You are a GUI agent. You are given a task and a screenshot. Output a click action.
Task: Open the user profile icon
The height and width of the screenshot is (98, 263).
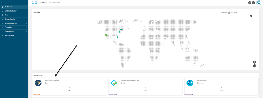[x=259, y=3]
